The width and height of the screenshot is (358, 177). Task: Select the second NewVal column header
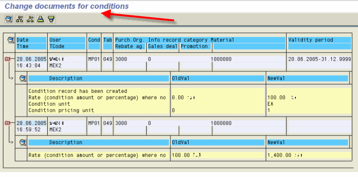308,143
